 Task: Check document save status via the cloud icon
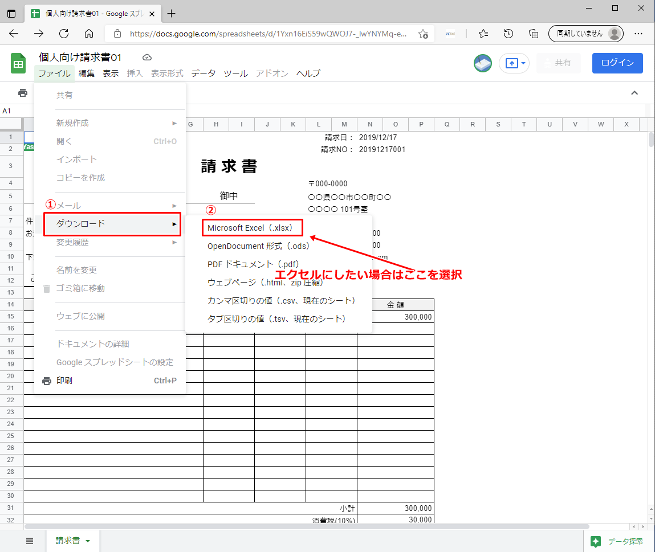147,57
